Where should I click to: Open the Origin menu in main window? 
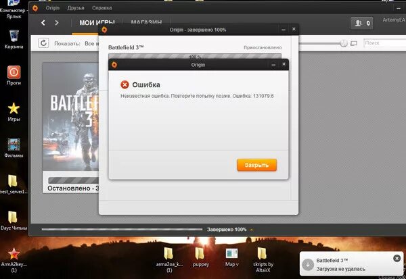(53, 8)
